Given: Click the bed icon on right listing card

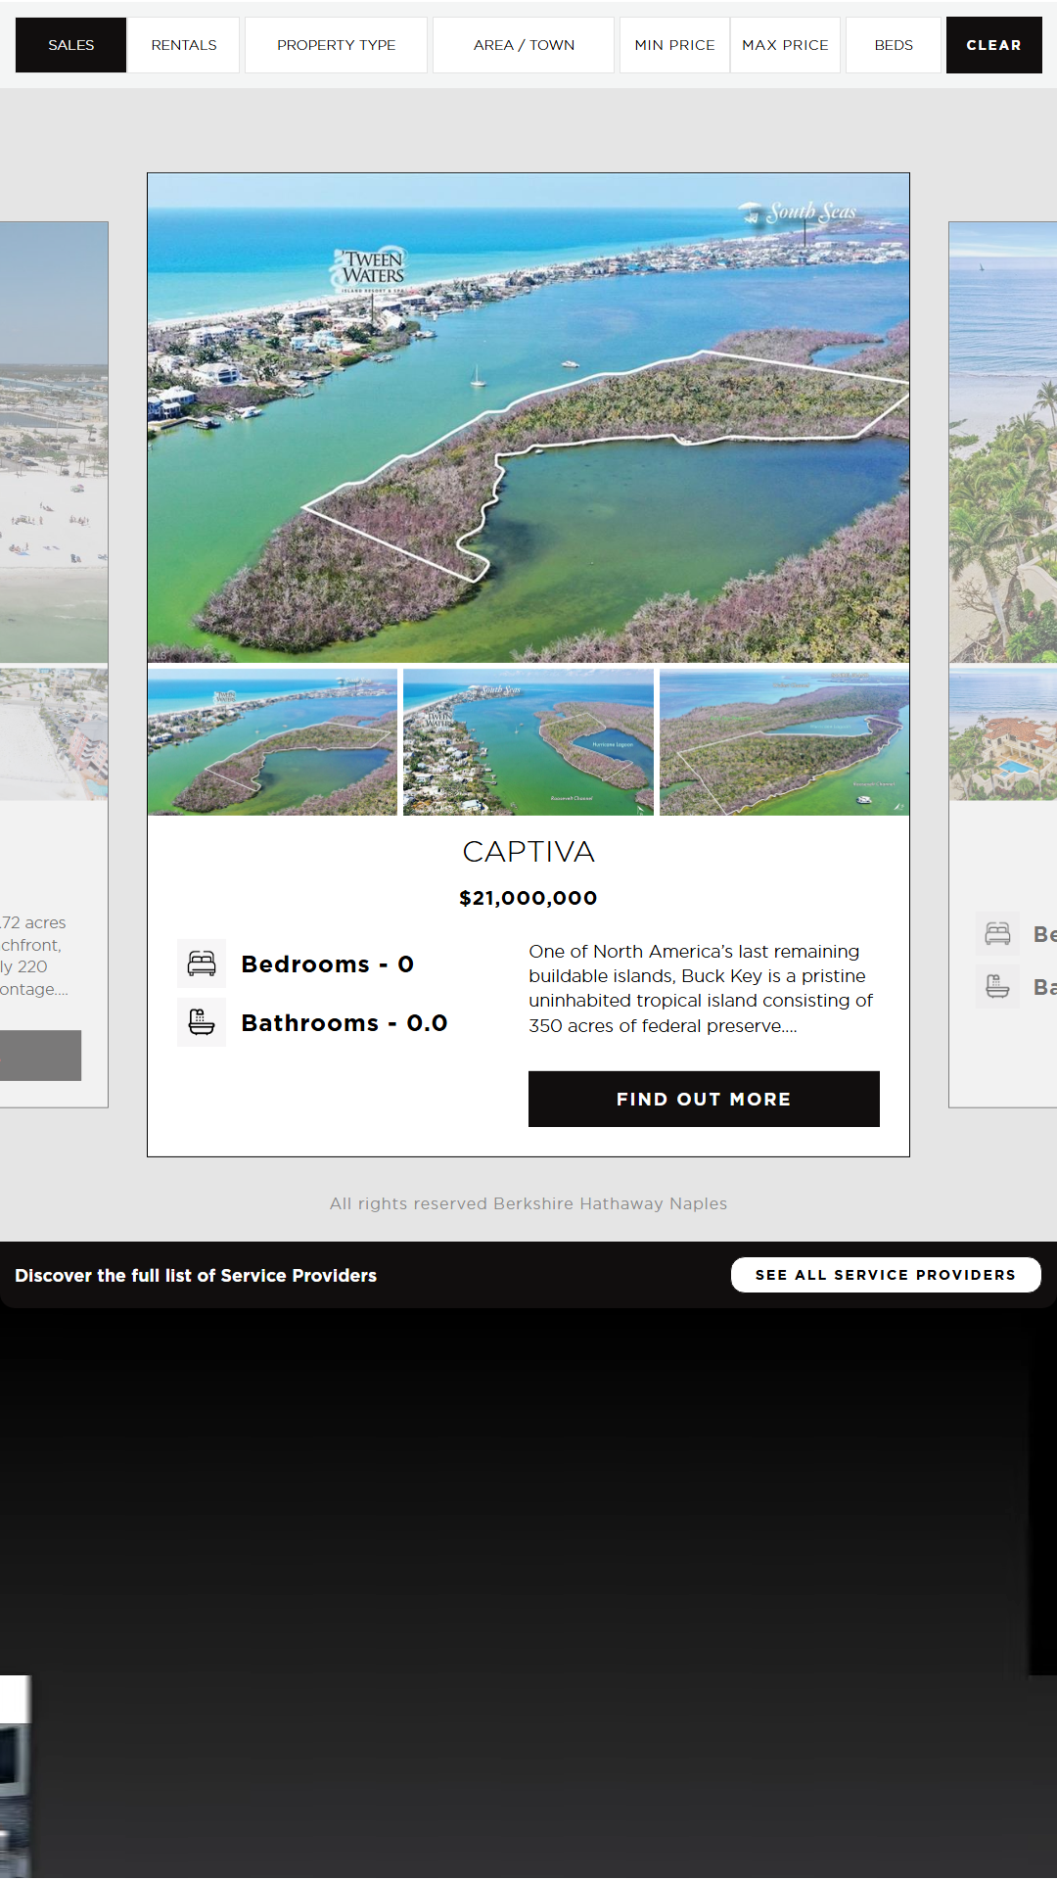Looking at the screenshot, I should [997, 934].
